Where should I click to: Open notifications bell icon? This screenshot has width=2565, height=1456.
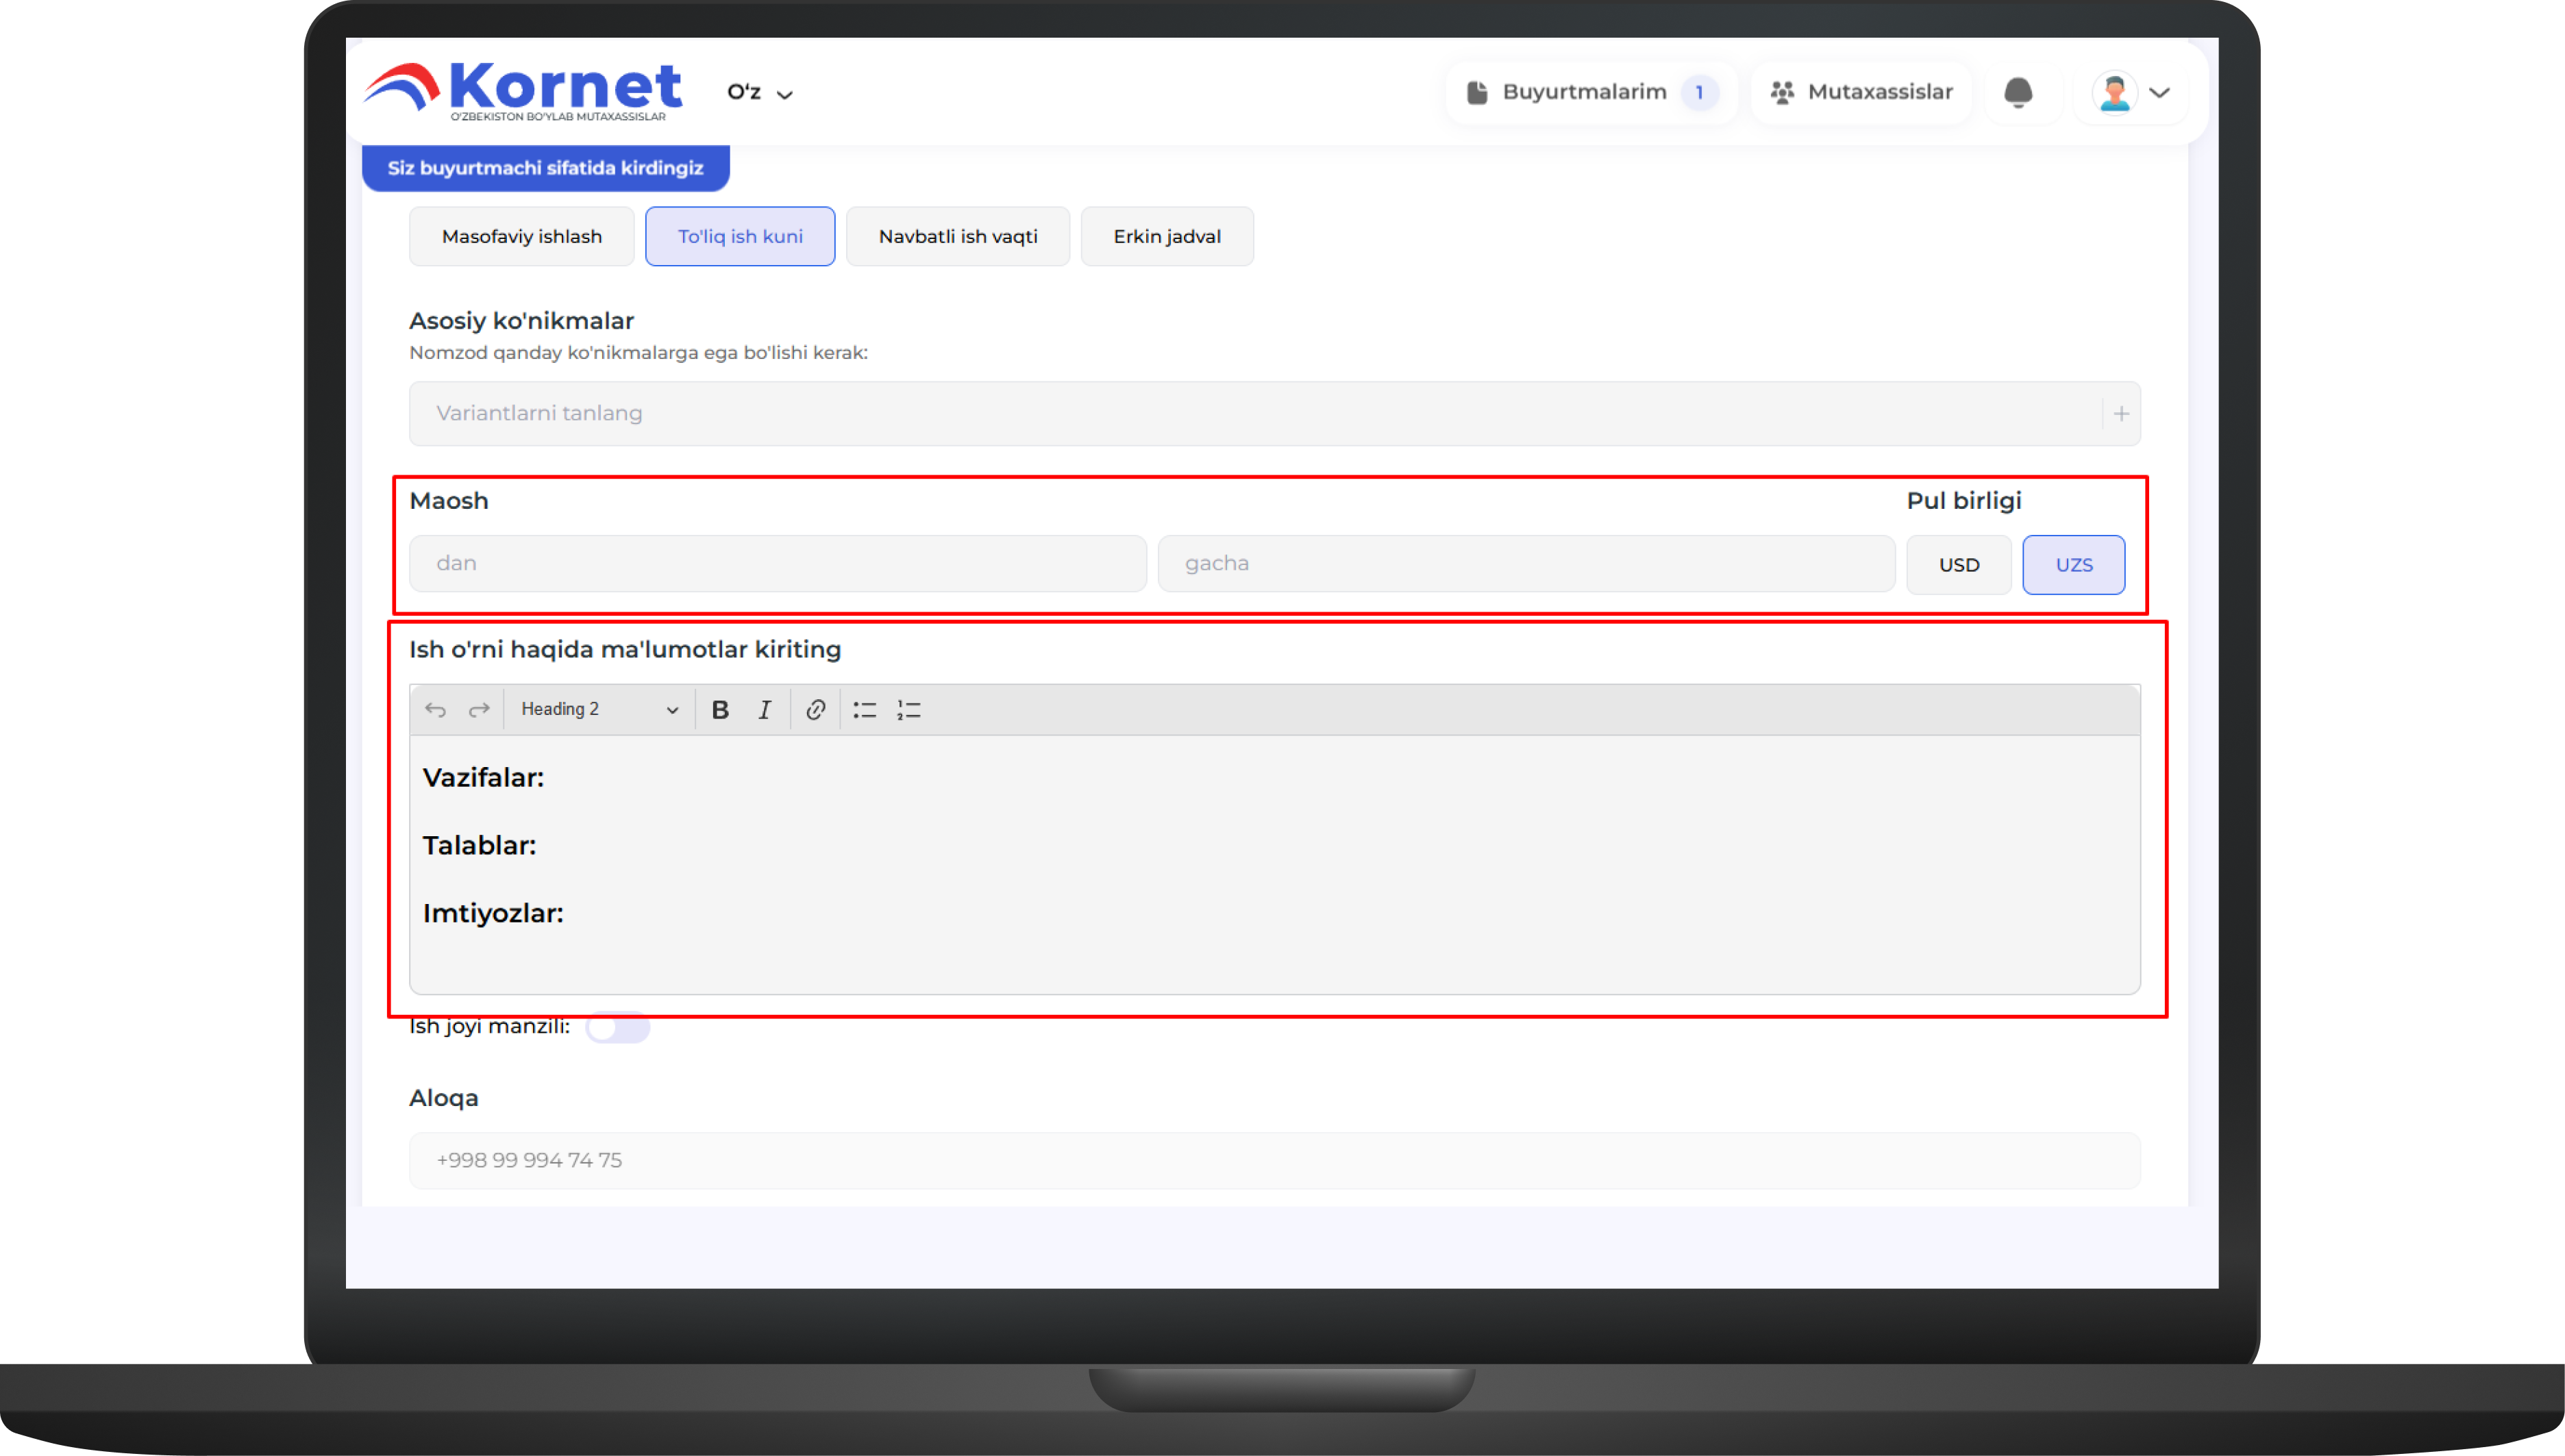(x=2018, y=92)
